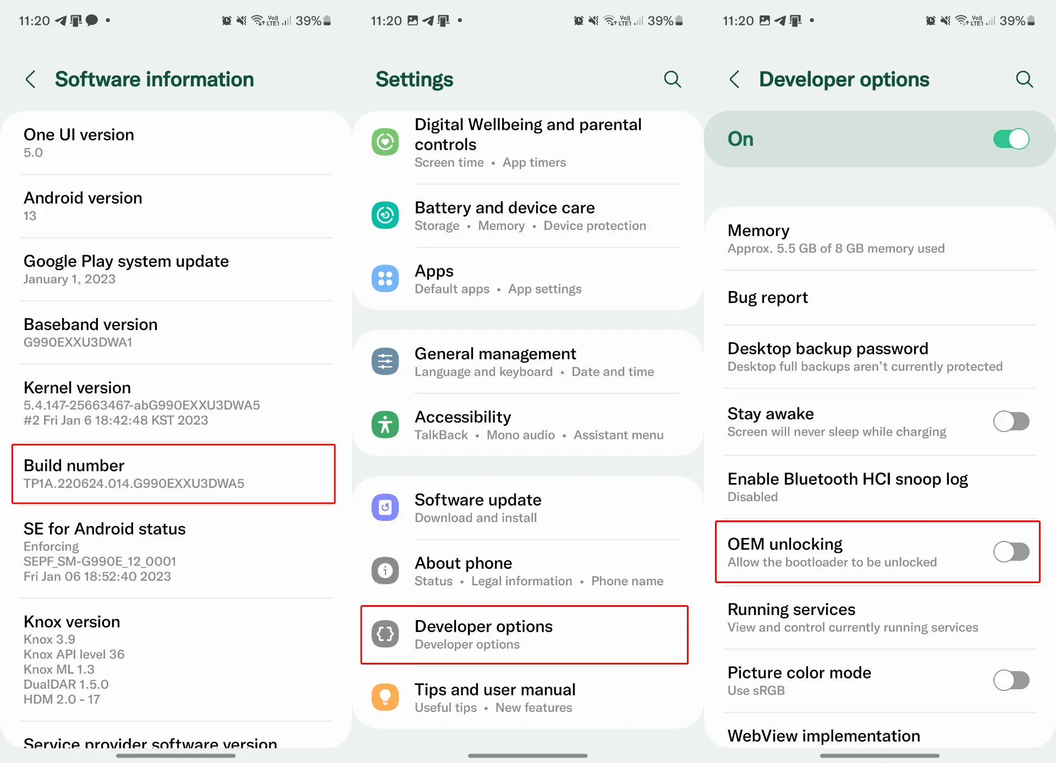Viewport: 1056px width, 763px height.
Task: Open Developer options from Settings list
Action: pyautogui.click(x=524, y=635)
